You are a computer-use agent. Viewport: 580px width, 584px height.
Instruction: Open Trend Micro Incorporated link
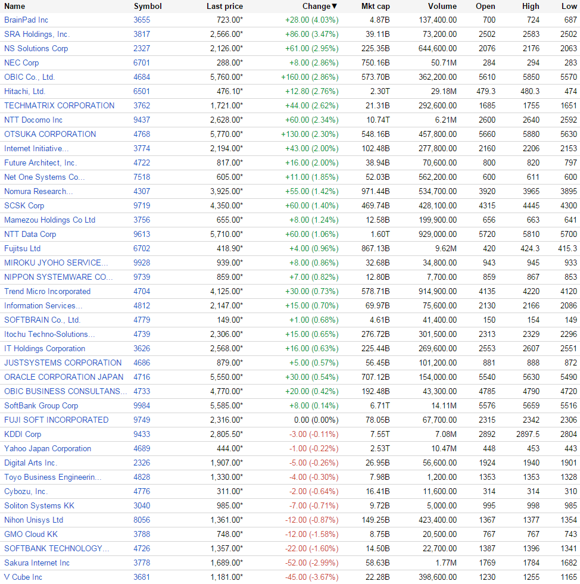47,291
